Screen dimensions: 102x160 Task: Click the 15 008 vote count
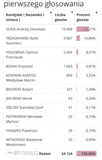[67, 29]
